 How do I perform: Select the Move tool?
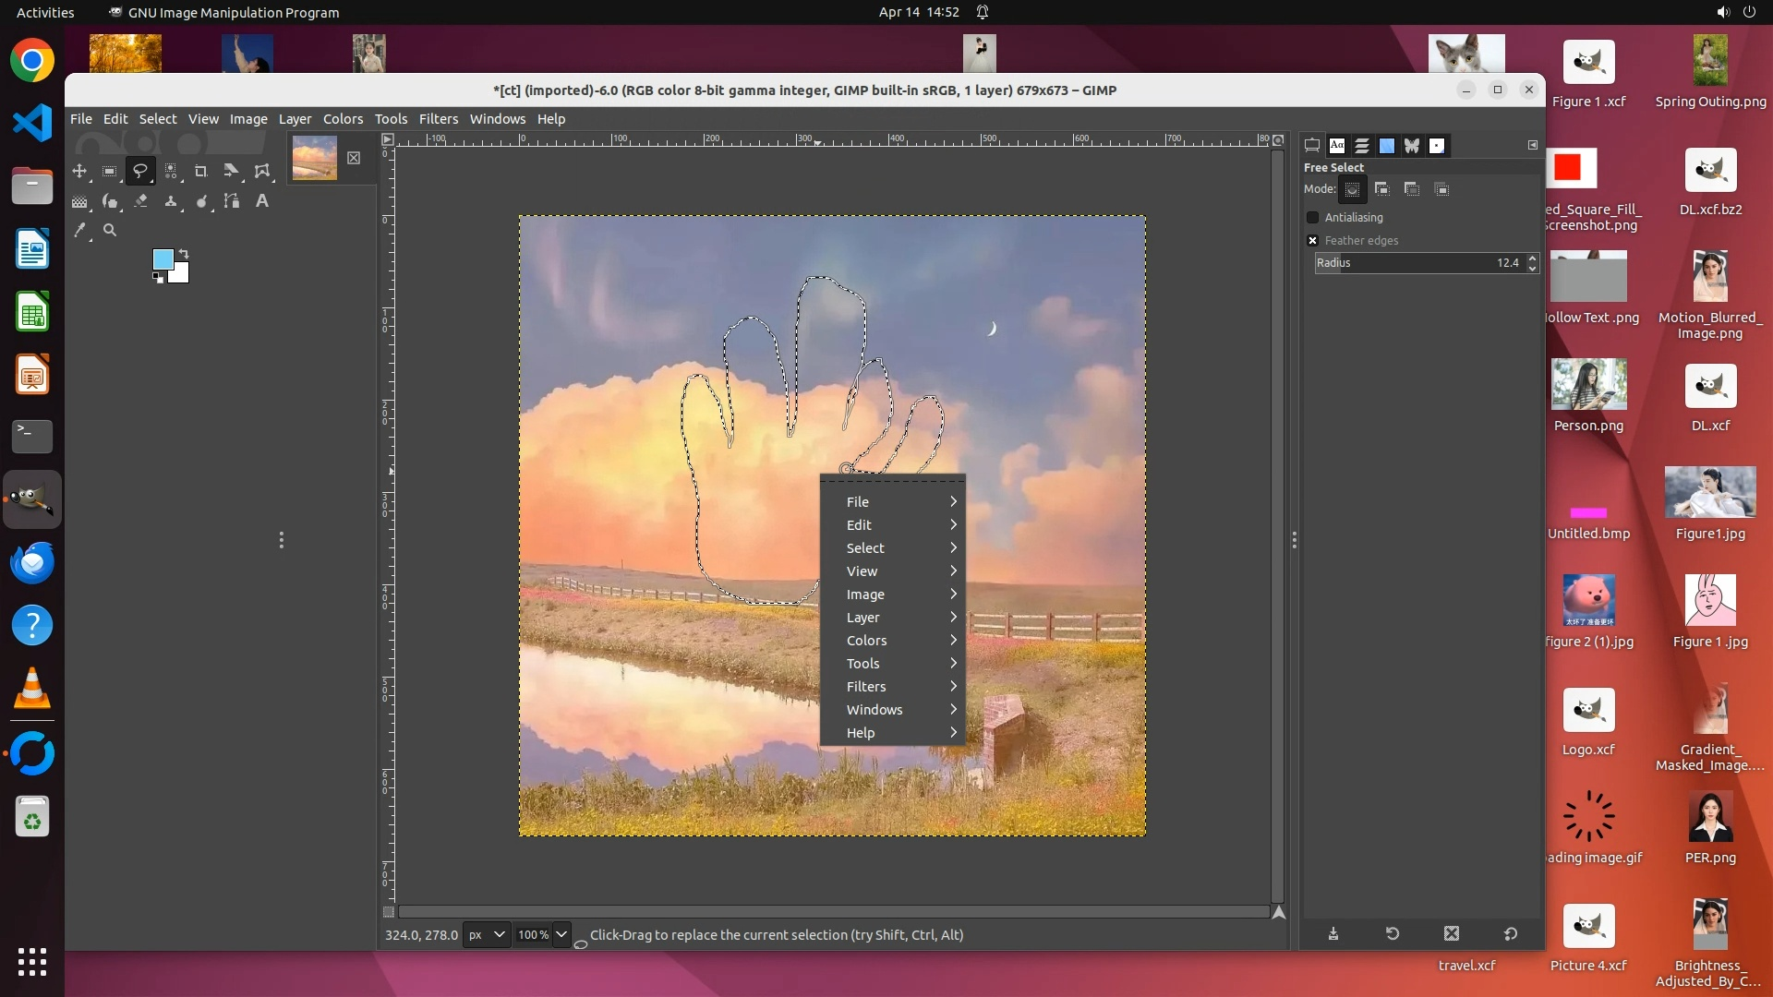click(79, 172)
